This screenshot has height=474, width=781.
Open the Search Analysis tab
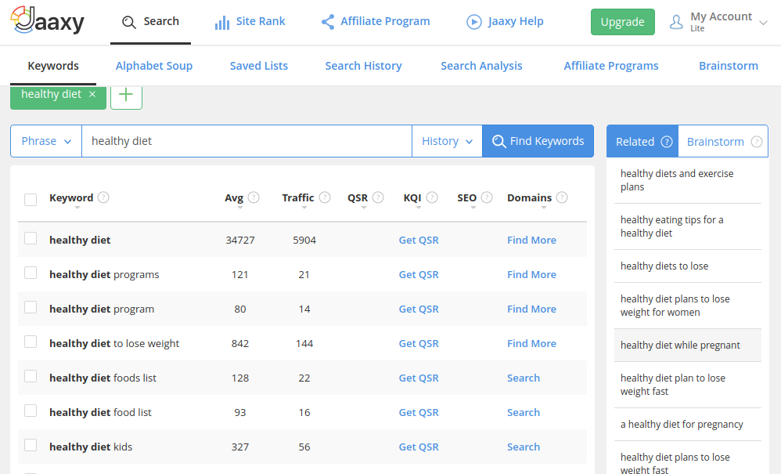click(481, 66)
